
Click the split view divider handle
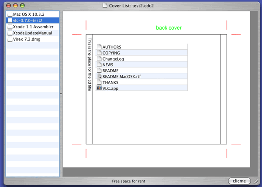pyautogui.click(x=61, y=93)
